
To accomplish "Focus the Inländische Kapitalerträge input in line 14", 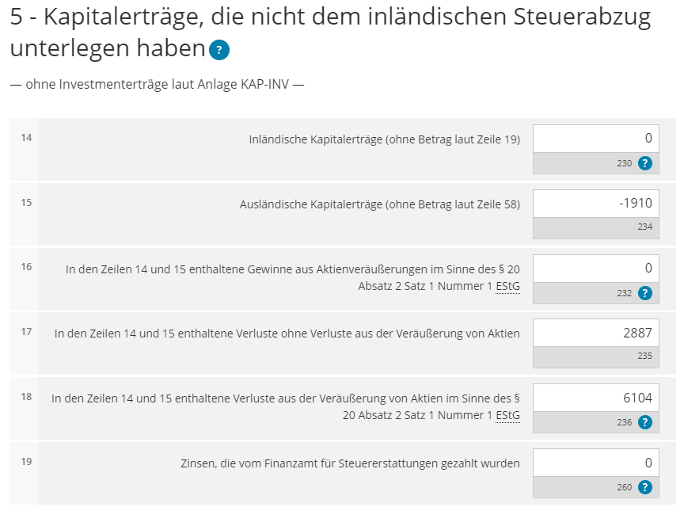I will pos(595,139).
